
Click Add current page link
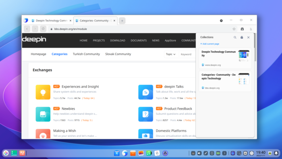point(210,44)
